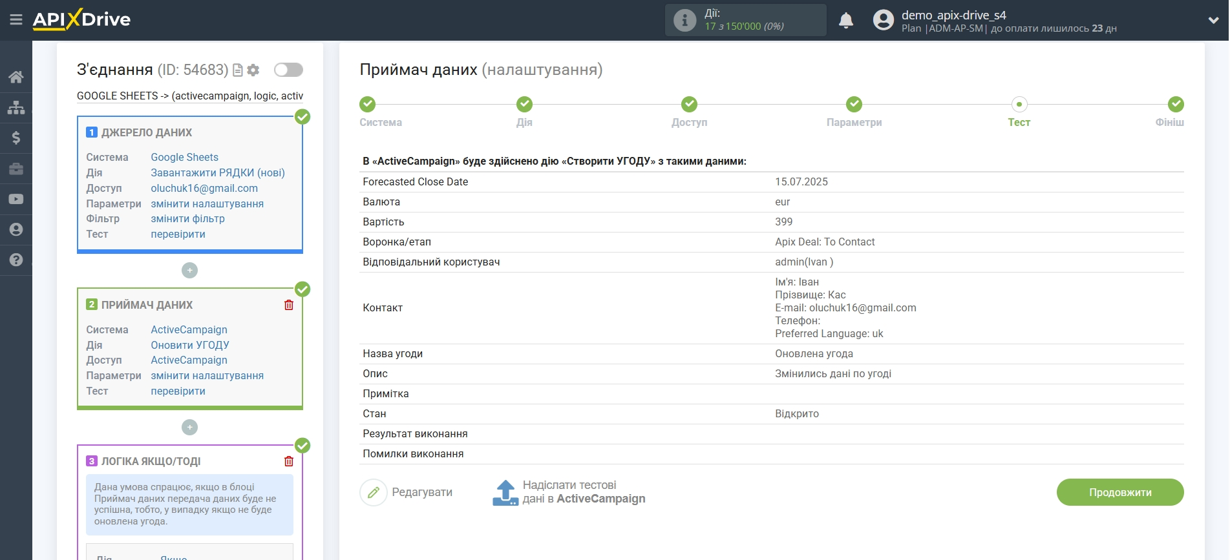Viewport: 1230px width, 560px height.
Task: Click the upload test data icon
Action: (x=505, y=492)
